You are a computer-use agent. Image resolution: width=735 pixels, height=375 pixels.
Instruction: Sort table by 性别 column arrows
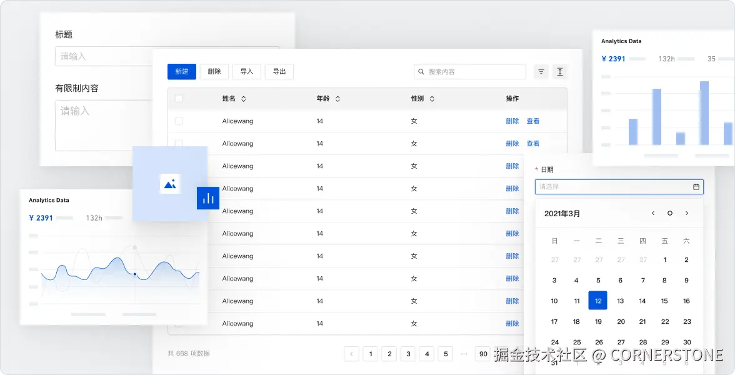tap(432, 99)
